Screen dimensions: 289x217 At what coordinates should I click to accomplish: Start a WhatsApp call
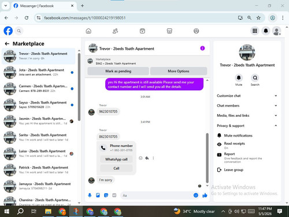tap(116, 159)
